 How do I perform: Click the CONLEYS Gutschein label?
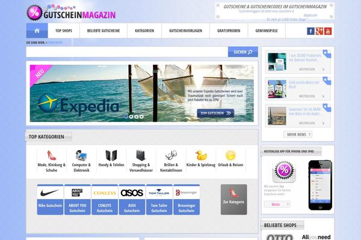coord(105,208)
